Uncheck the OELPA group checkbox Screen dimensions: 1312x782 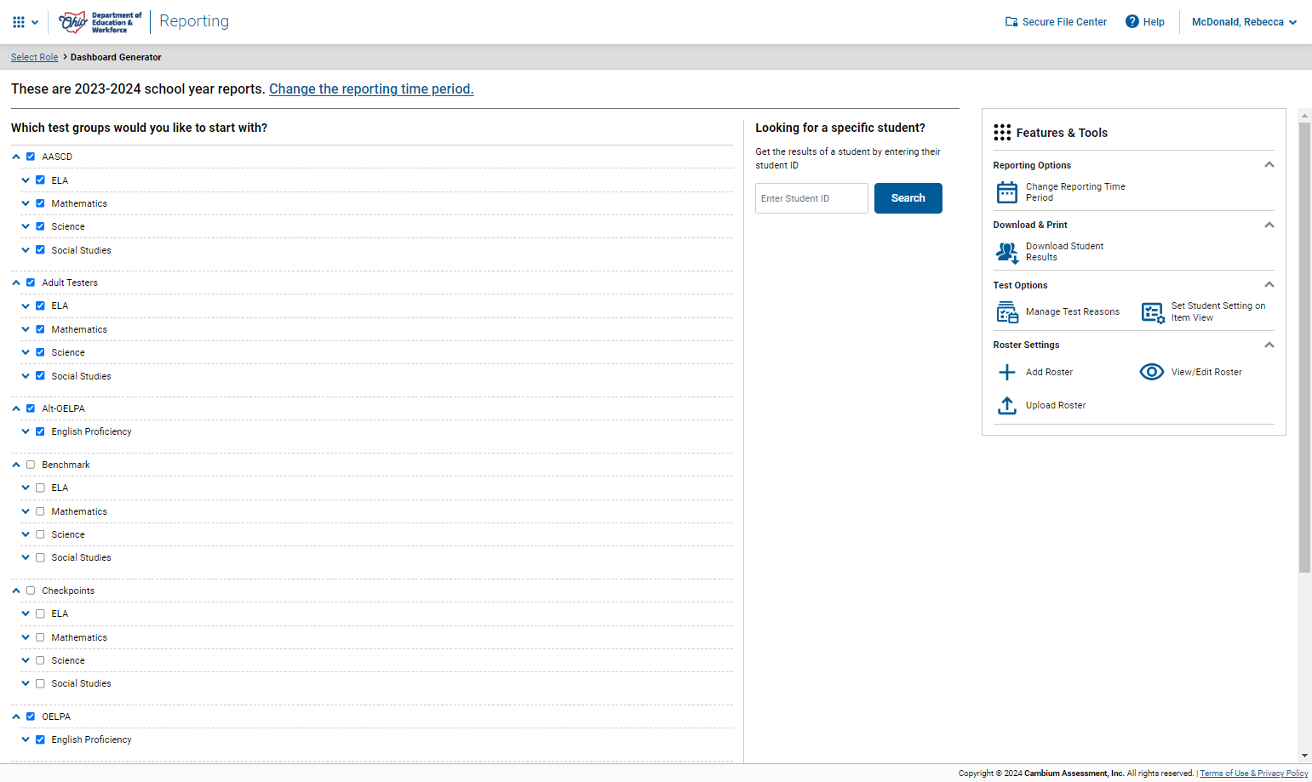[x=31, y=716]
